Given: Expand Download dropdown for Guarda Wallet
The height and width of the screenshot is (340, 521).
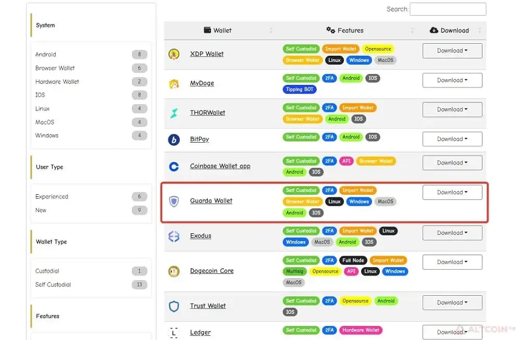Looking at the screenshot, I should [x=452, y=193].
